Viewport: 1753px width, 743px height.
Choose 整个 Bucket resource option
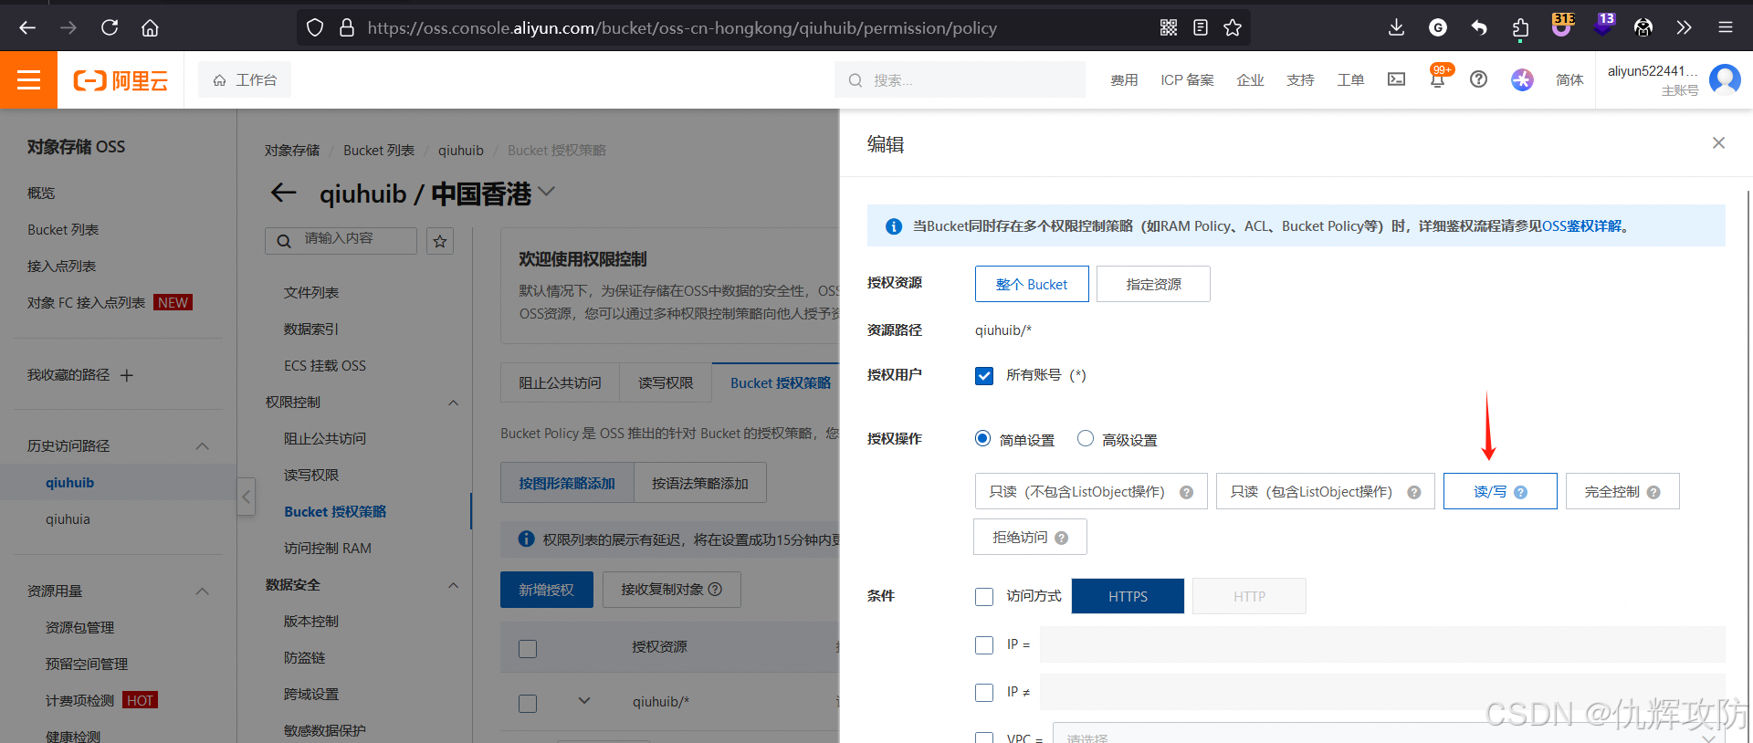coord(1032,284)
